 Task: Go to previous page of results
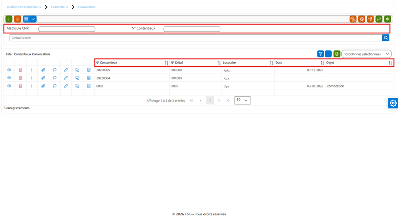(x=201, y=101)
